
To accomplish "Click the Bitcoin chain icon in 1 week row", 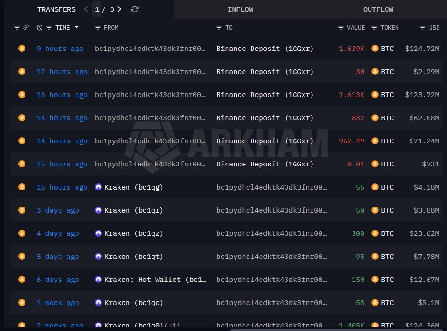I will click(x=22, y=302).
